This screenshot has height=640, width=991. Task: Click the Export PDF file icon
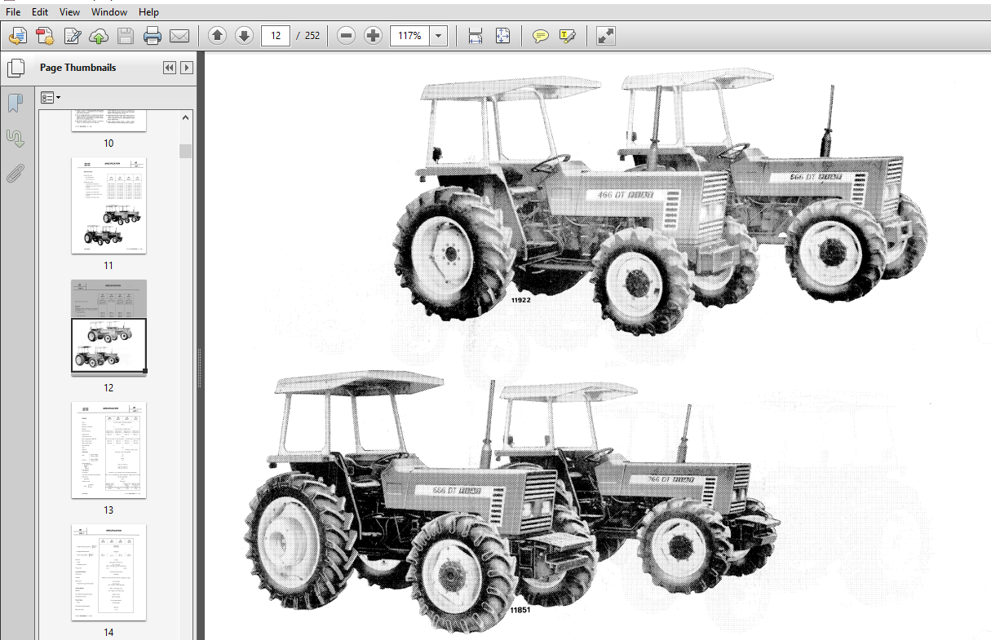pyautogui.click(x=45, y=36)
